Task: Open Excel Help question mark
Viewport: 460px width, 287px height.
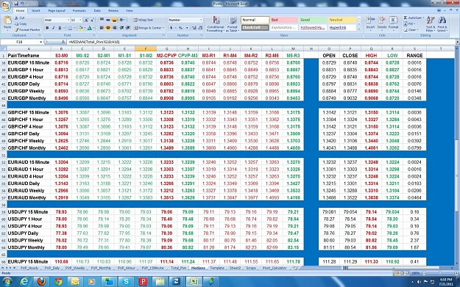Action: [439, 10]
